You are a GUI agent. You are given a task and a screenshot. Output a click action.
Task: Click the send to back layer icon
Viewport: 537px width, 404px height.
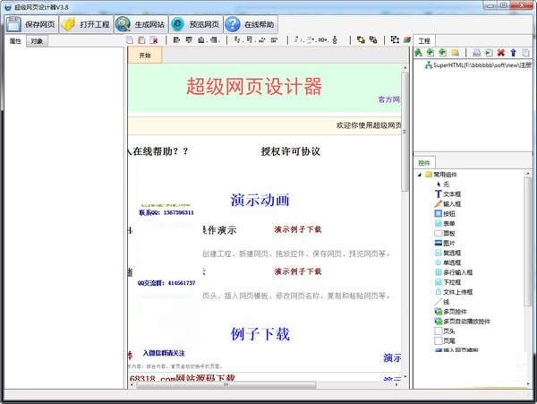point(373,40)
